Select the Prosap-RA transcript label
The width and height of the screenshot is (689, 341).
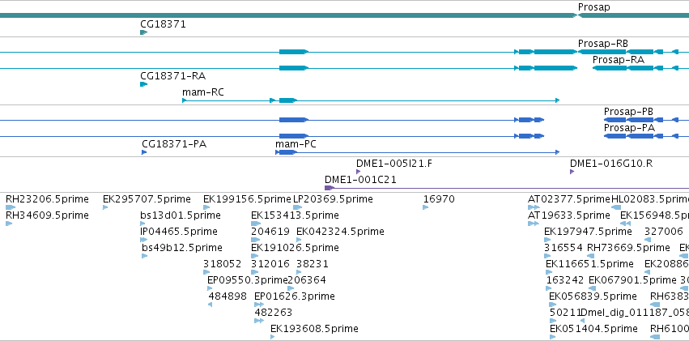619,60
